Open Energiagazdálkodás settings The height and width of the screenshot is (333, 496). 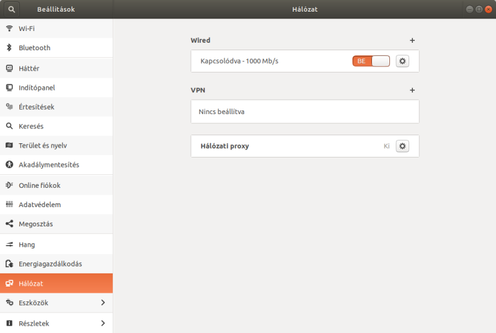coord(56,264)
